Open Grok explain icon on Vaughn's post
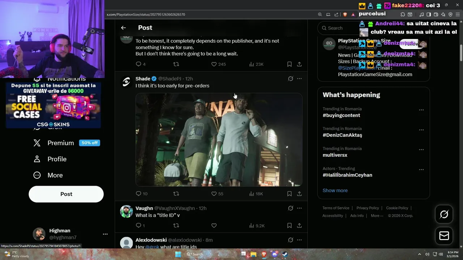 pos(290,208)
